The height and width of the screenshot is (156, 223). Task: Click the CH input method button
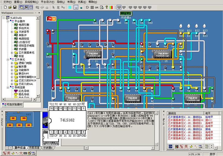click(x=171, y=146)
